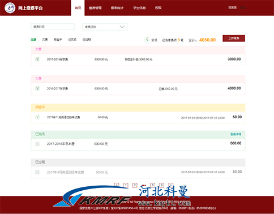Check the expired 2017年4月 exam fee checkbox
The image size is (274, 214).
point(37,172)
